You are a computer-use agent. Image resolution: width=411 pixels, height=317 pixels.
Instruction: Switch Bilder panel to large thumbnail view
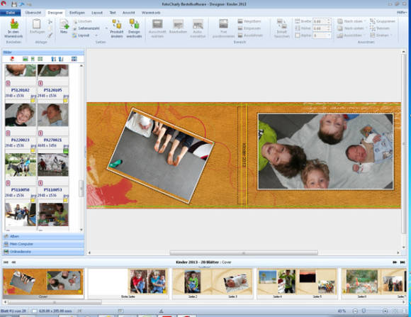[x=26, y=59]
